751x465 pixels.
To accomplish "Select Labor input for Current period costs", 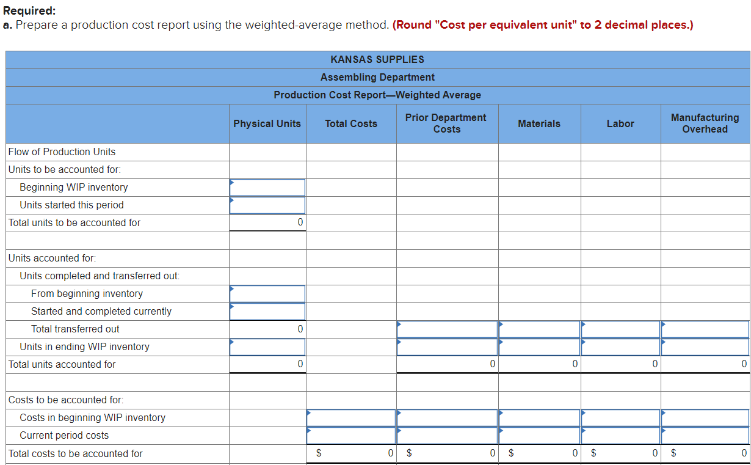I will (620, 435).
